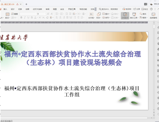Toggle italic text formatting
The width and height of the screenshot is (159, 122).
(25, 17)
